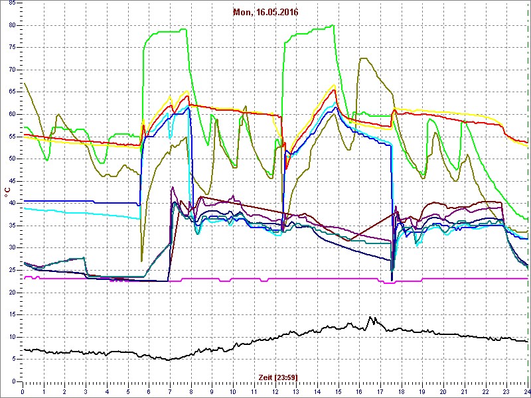Screen dimensions: 531x398
Task: Select the 35 value on the temperature axis
Action: tap(12, 226)
